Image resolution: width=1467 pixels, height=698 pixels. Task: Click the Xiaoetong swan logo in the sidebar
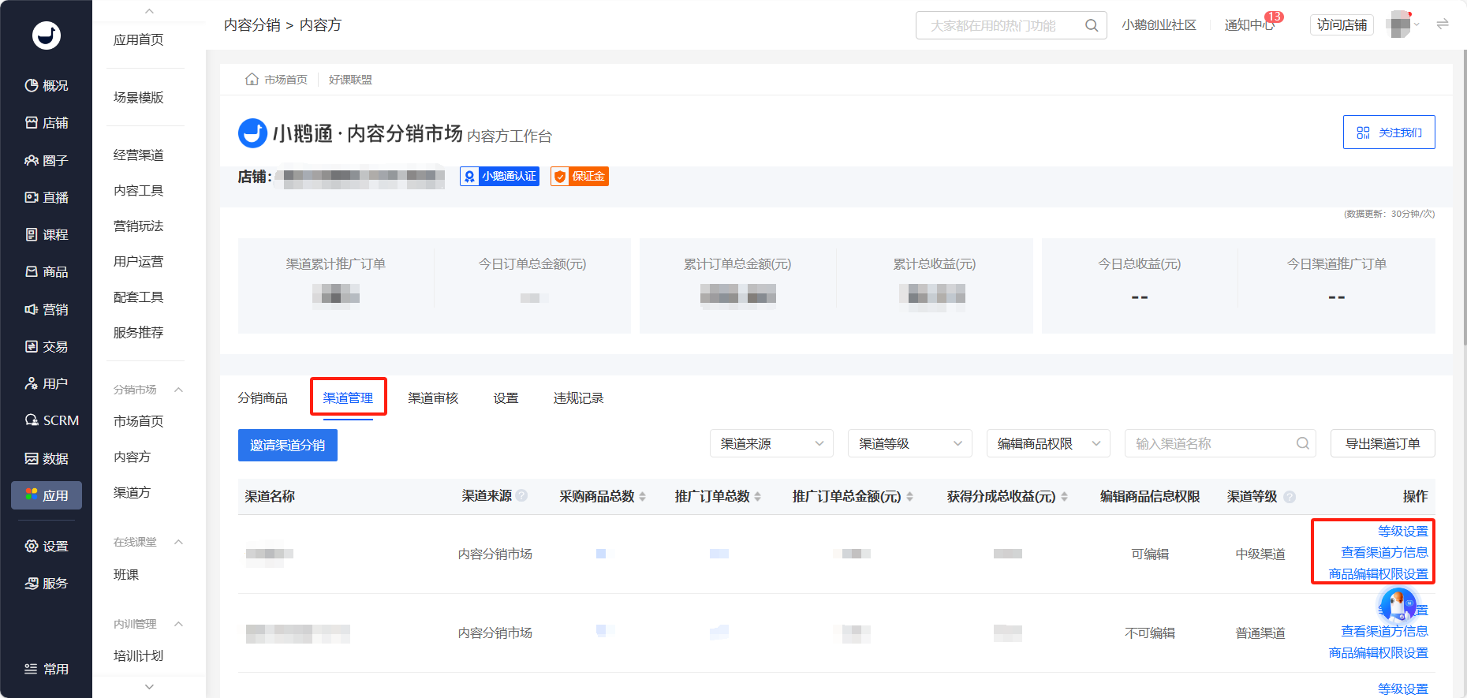pyautogui.click(x=46, y=35)
